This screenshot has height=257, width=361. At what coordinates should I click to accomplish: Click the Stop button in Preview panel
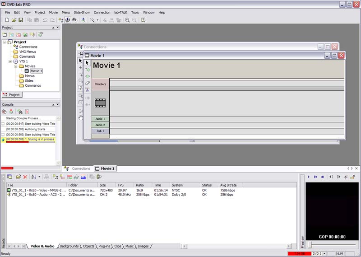click(323, 177)
